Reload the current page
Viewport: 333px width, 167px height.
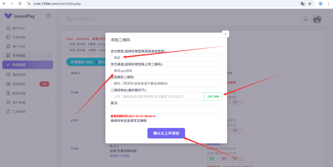(20, 4)
